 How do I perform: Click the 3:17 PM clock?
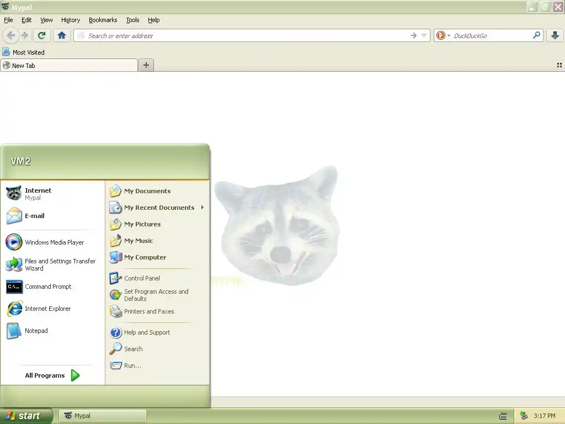pos(545,416)
